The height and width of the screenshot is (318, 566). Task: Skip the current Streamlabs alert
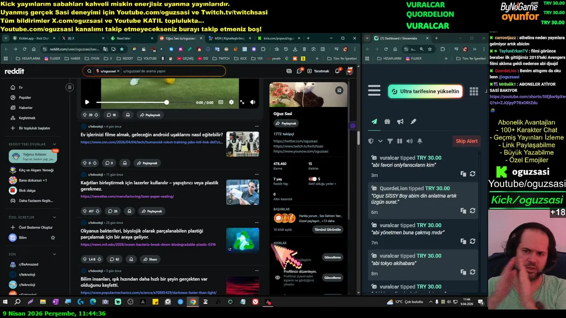point(467,141)
